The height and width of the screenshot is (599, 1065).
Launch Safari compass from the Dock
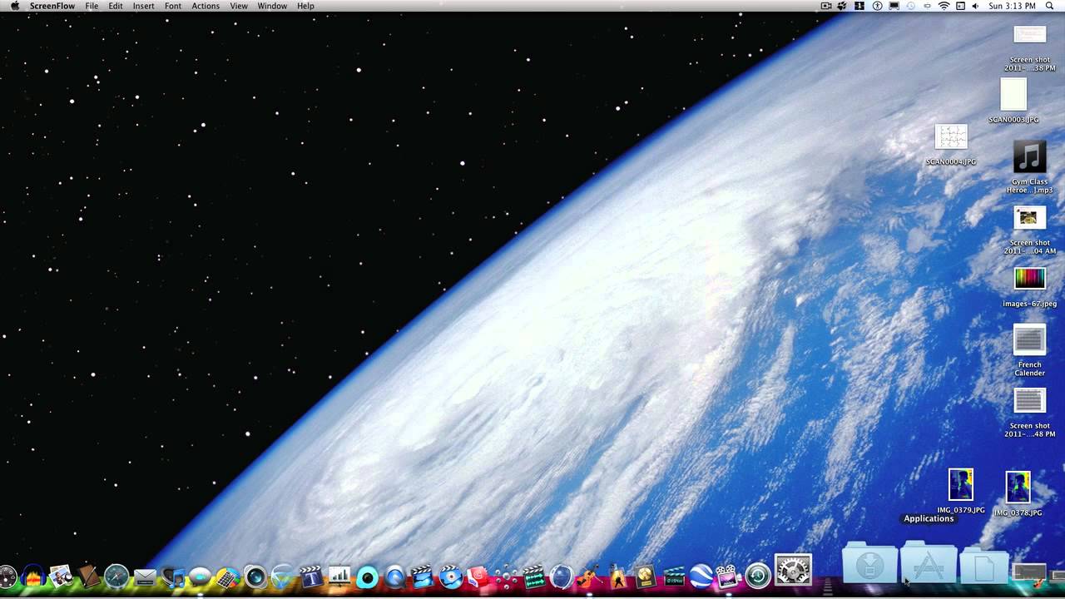[x=116, y=576]
